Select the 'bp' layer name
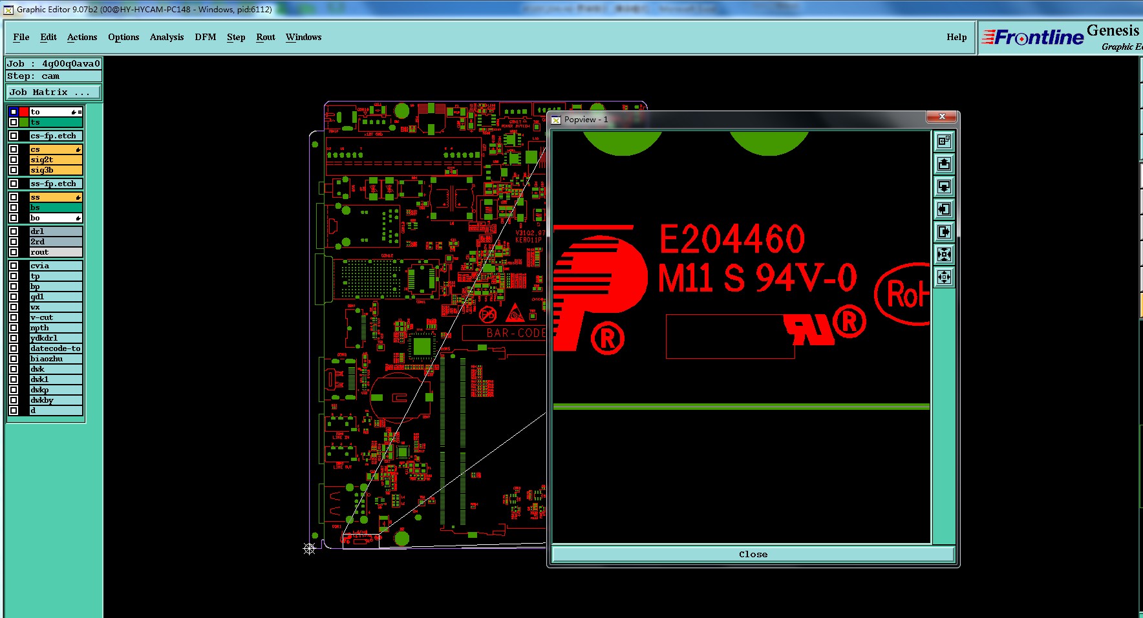 (x=56, y=286)
